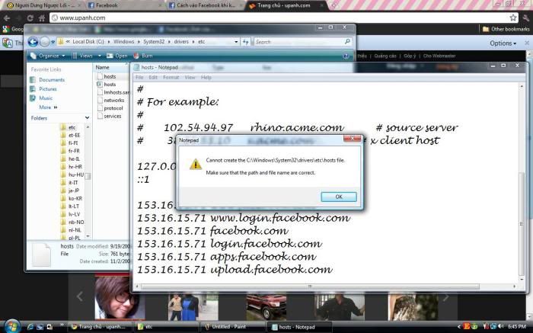Switch to etc folder taskbar button
The image size is (533, 333).
[x=167, y=327]
